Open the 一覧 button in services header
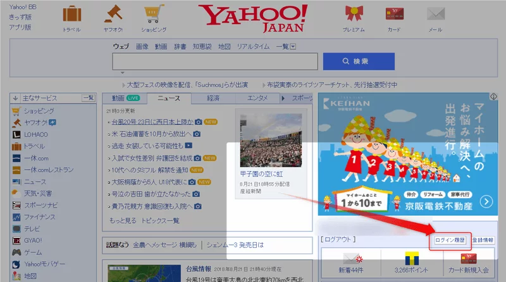This screenshot has width=506, height=282. (89, 98)
